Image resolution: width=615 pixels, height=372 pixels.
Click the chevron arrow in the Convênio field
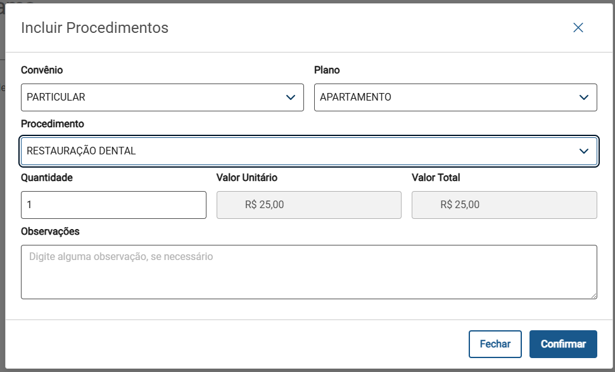(x=291, y=97)
